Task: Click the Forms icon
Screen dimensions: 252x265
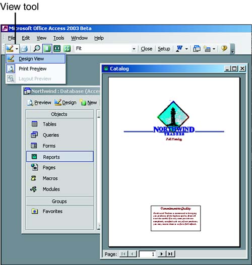Action: [x=34, y=145]
